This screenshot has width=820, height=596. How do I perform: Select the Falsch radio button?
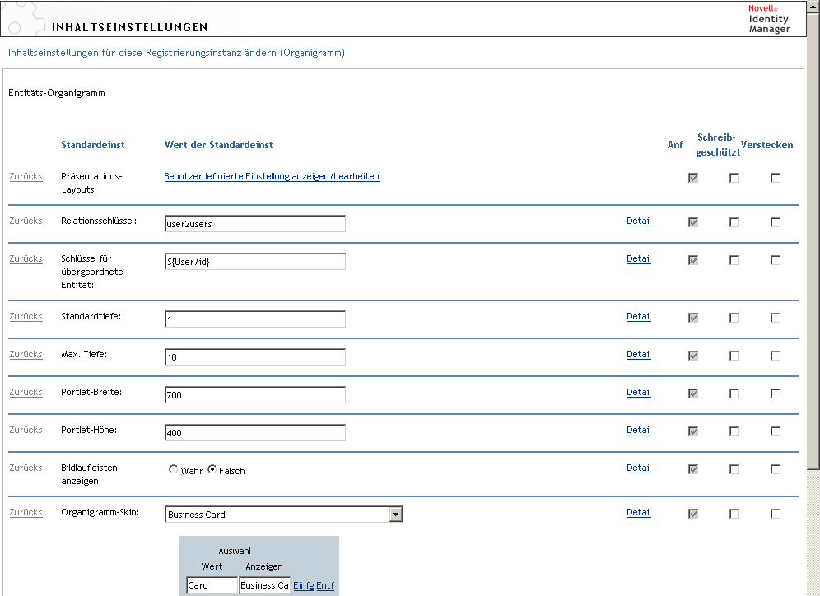(x=212, y=470)
